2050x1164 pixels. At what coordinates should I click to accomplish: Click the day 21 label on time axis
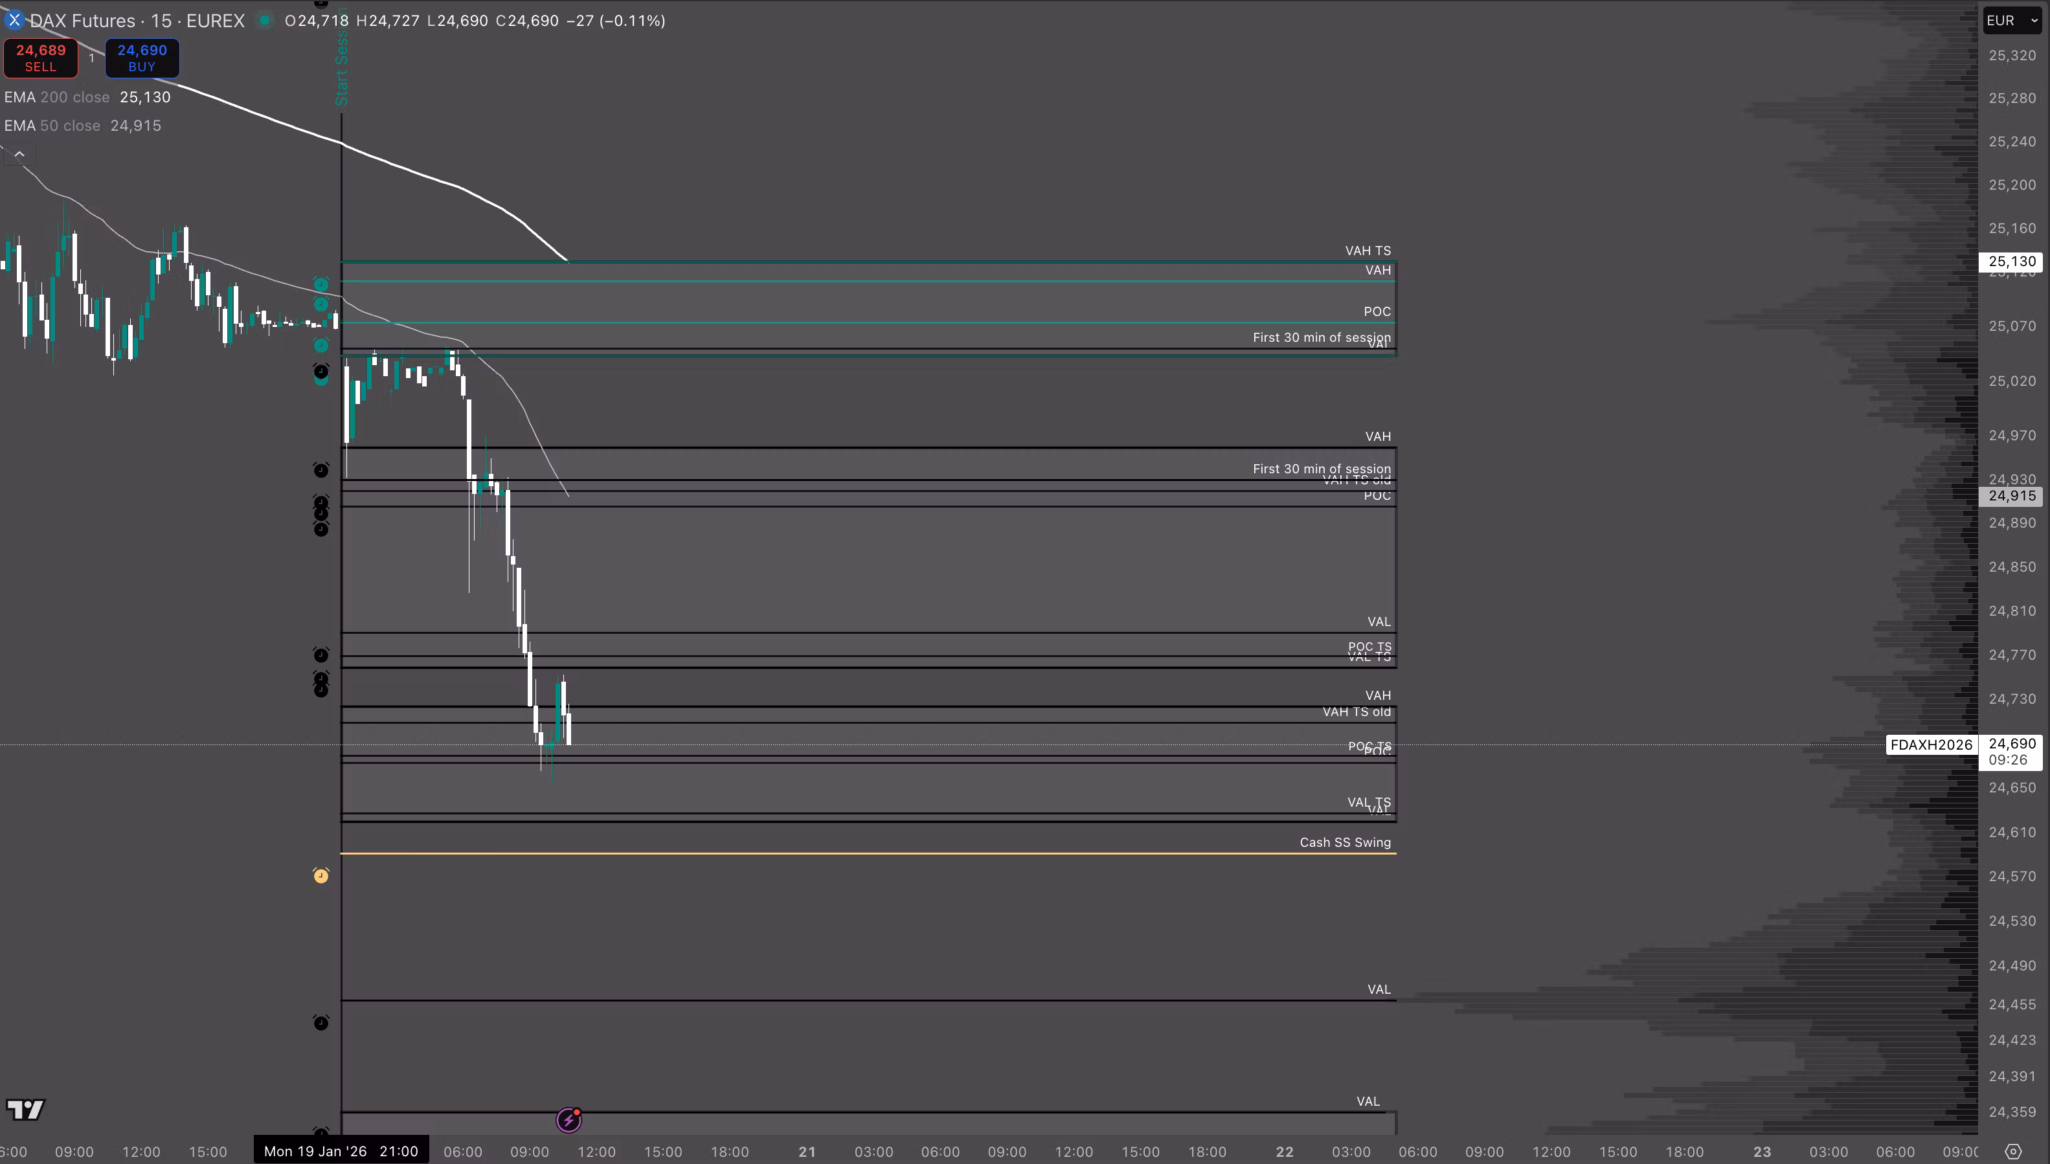point(807,1152)
